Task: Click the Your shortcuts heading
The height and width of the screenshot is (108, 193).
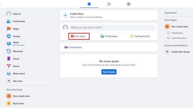Action: 14,90
